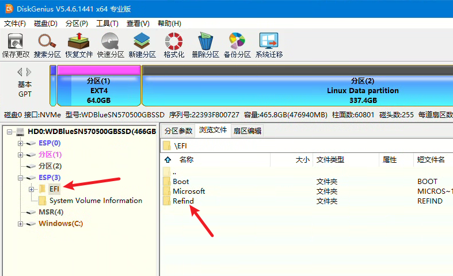Open the 文件(F) menu

coord(15,24)
